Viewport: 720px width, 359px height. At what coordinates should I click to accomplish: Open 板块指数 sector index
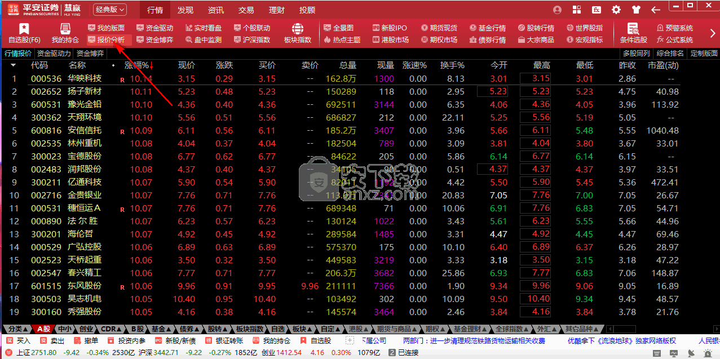[x=298, y=33]
